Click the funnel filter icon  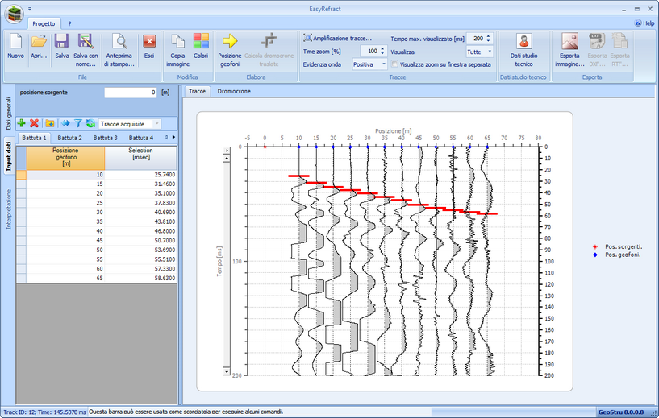coord(78,123)
